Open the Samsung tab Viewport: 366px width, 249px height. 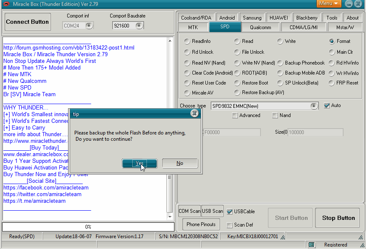tap(252, 18)
